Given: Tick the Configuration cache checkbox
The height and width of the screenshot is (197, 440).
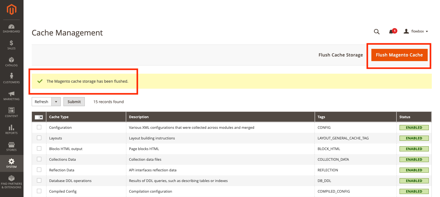Looking at the screenshot, I should point(39,127).
